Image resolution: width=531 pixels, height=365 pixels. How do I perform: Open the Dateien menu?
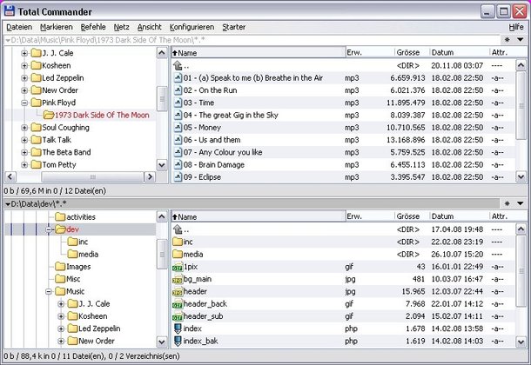pos(17,27)
